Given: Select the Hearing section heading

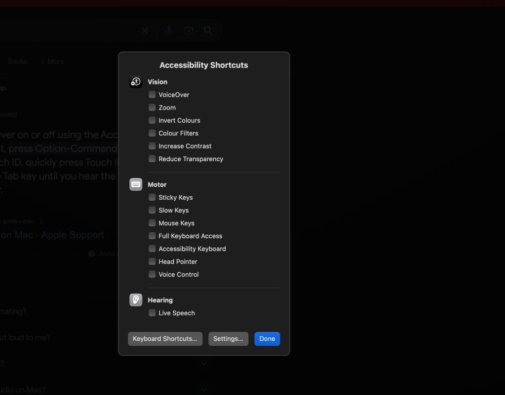Looking at the screenshot, I should tap(160, 300).
